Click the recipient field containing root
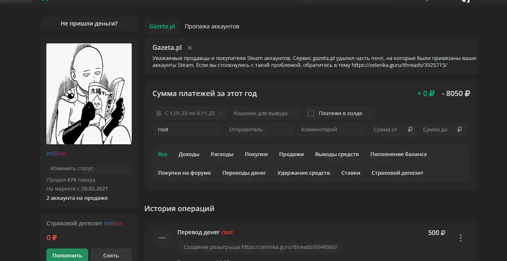 pos(188,130)
